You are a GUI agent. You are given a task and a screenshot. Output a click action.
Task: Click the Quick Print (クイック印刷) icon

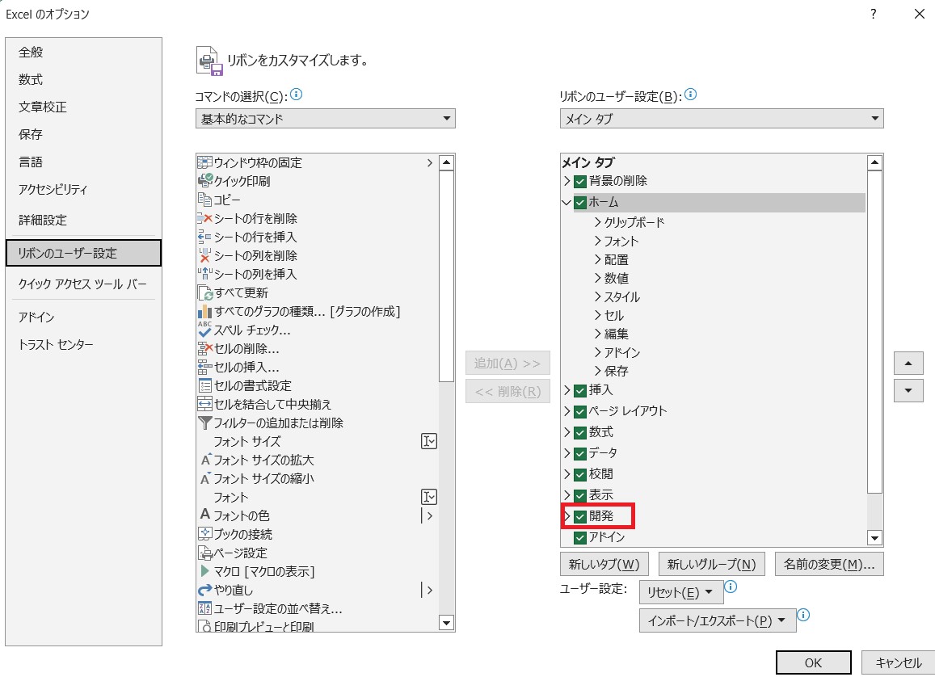(x=204, y=181)
